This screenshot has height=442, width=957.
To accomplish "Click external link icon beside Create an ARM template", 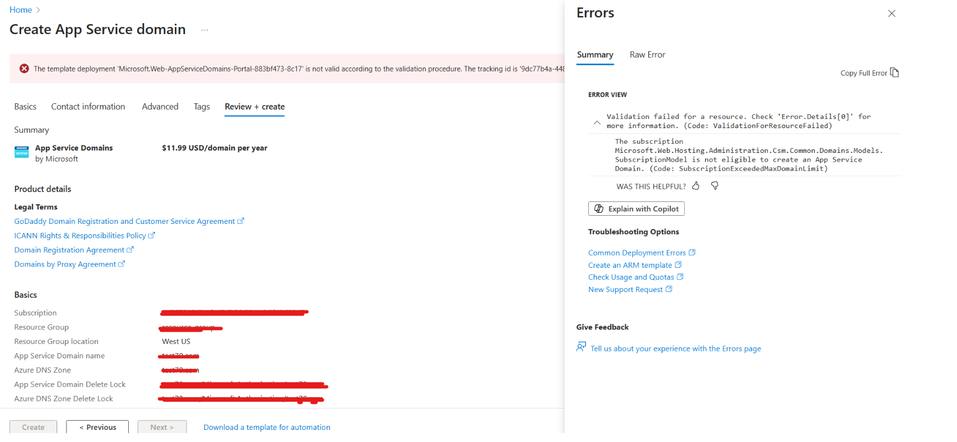I will point(678,264).
